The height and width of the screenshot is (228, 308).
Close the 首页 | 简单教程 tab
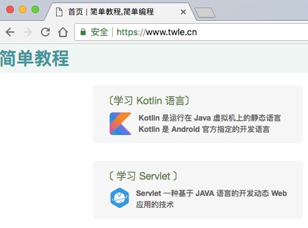click(183, 12)
